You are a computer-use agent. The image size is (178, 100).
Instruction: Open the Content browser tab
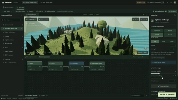(x=31, y=96)
